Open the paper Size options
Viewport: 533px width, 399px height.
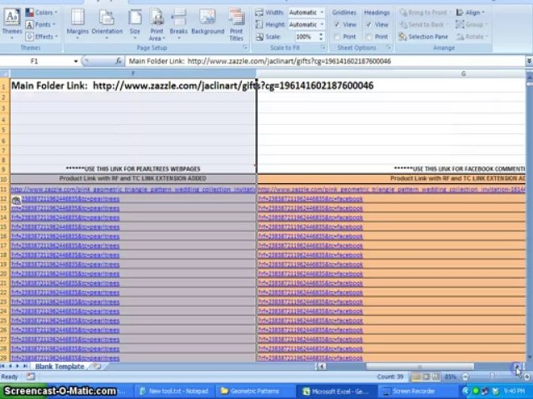click(134, 24)
